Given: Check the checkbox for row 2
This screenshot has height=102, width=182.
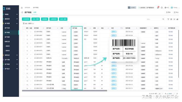Looking at the screenshot, I should tap(24, 36).
